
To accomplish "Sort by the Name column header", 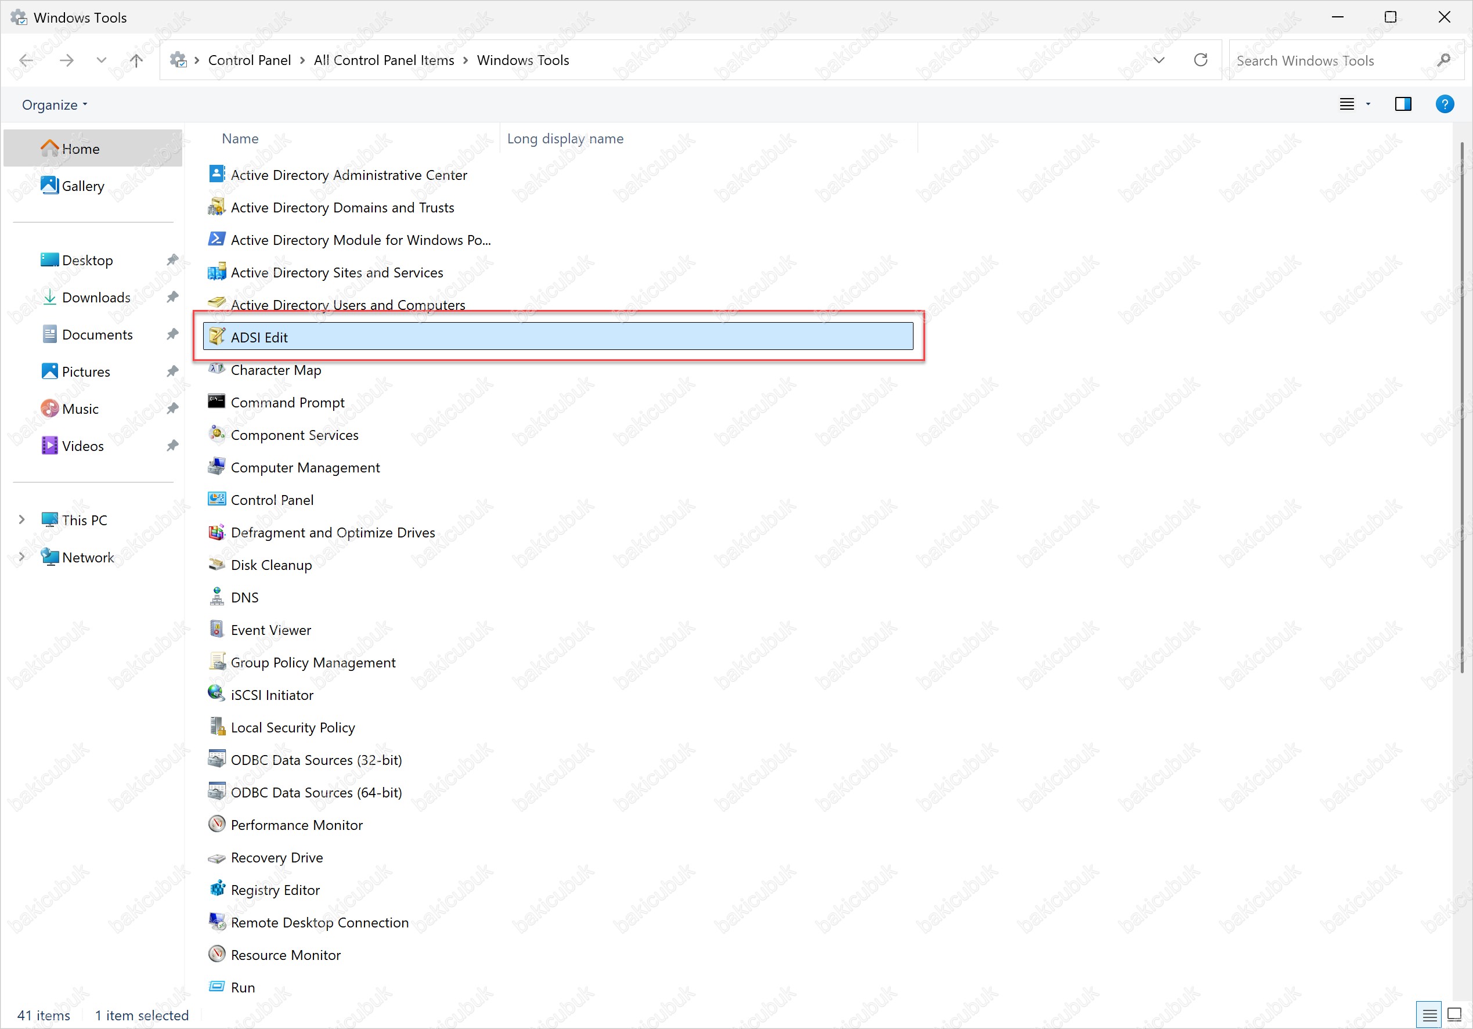I will (x=240, y=139).
